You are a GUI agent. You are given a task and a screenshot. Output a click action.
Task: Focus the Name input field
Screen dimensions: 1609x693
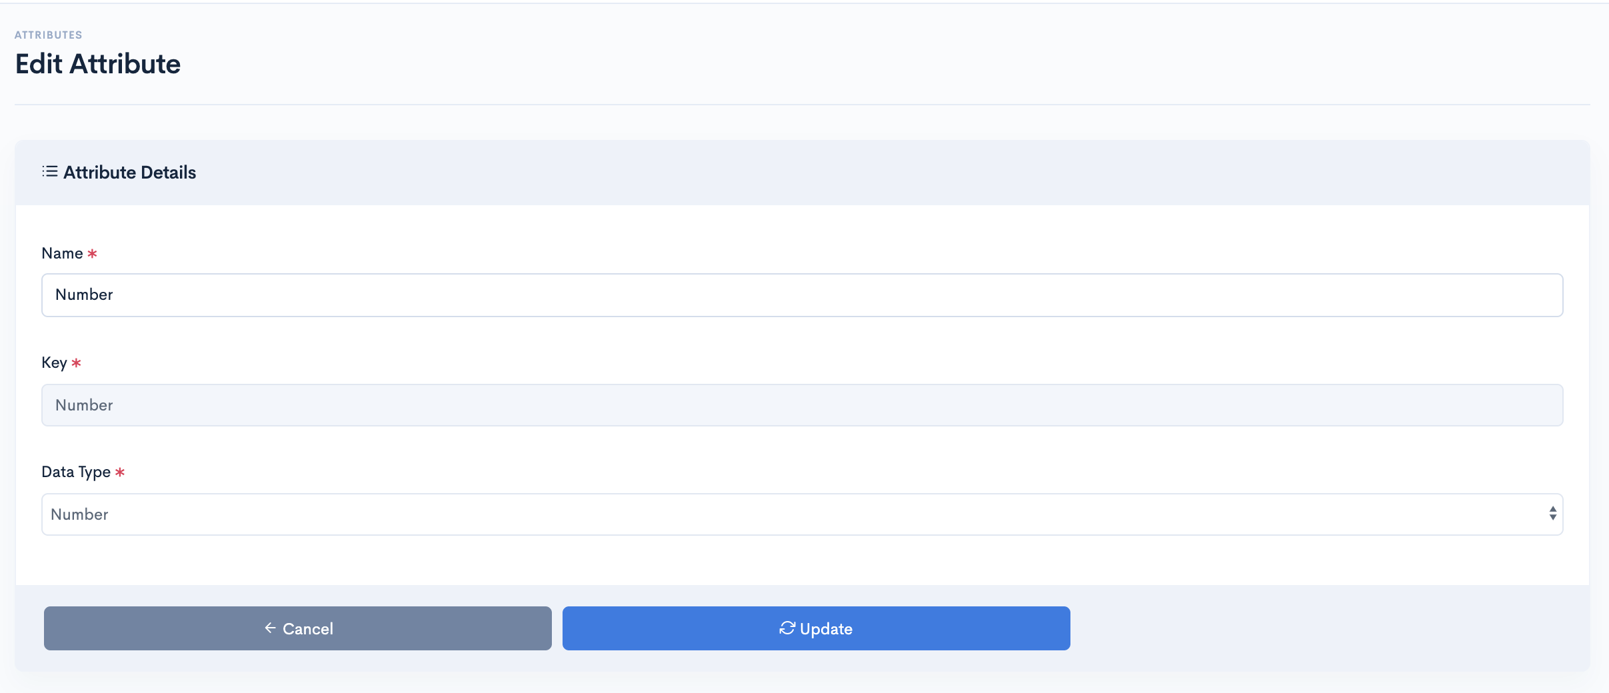803,295
